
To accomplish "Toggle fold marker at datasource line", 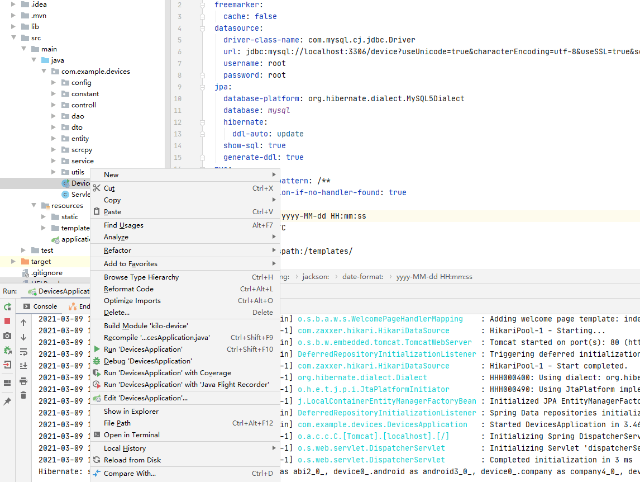I will point(202,28).
